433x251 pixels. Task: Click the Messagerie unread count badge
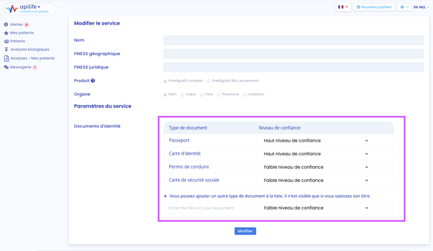[35, 67]
